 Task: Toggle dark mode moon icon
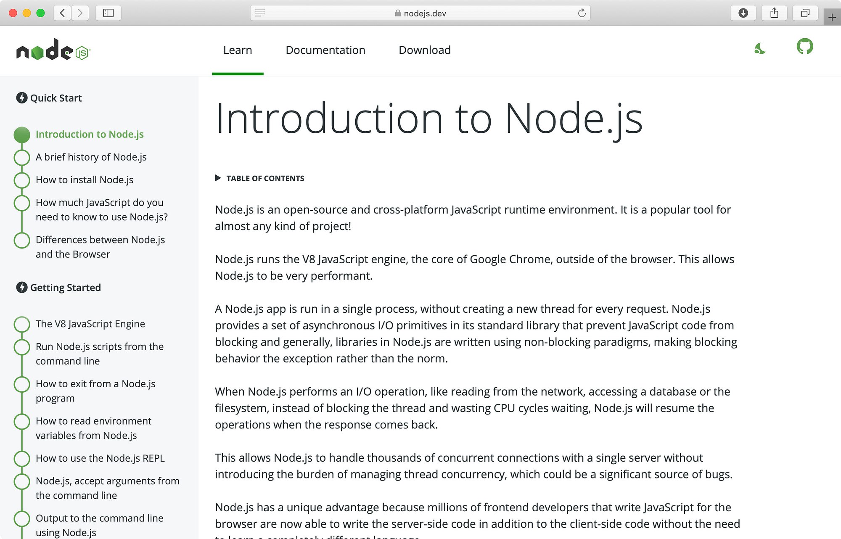759,49
